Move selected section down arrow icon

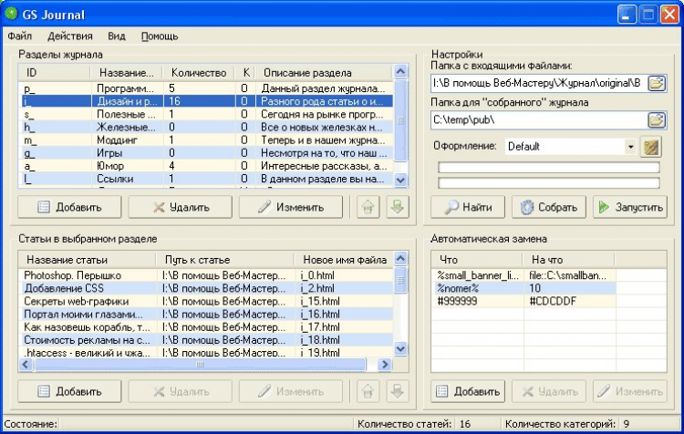click(x=397, y=207)
